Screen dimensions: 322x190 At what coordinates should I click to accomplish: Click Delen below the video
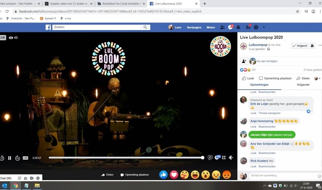[107, 175]
